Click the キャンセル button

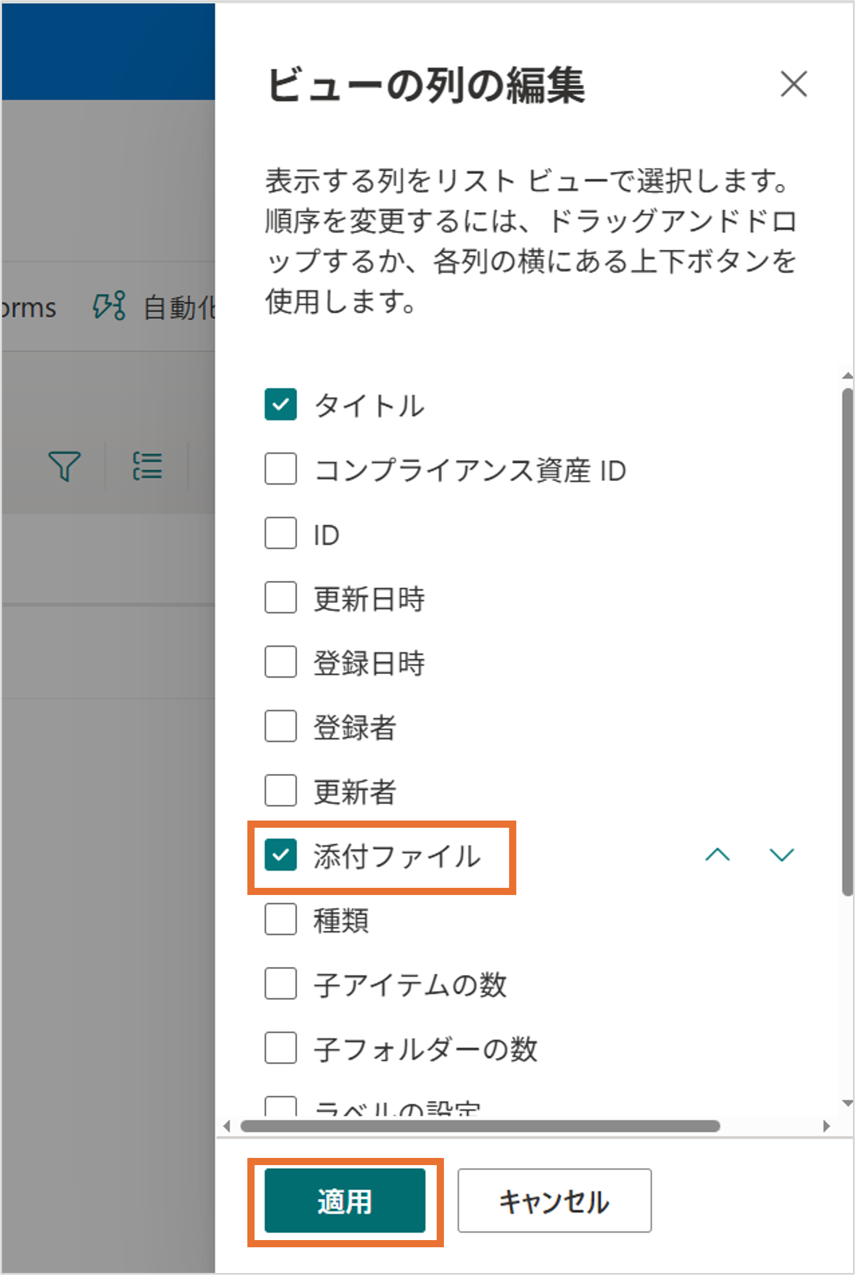coord(554,1201)
